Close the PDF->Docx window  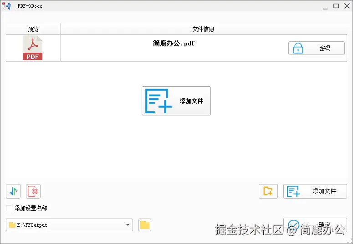pyautogui.click(x=347, y=6)
